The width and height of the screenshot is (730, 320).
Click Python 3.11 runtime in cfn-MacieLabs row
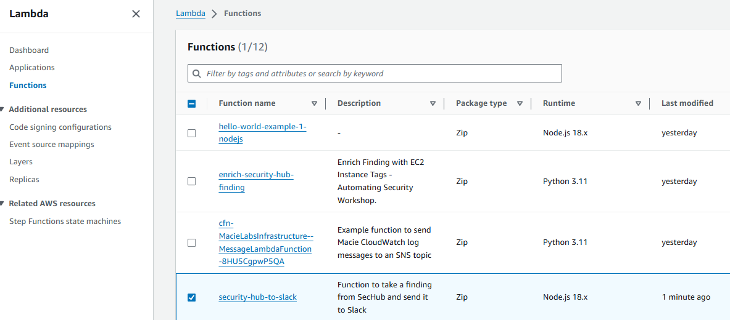point(565,242)
